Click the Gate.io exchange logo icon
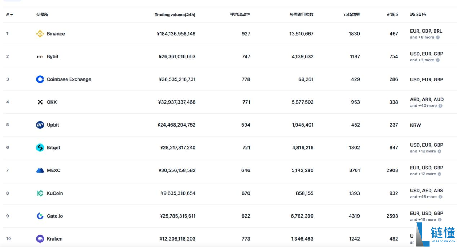 tap(40, 216)
